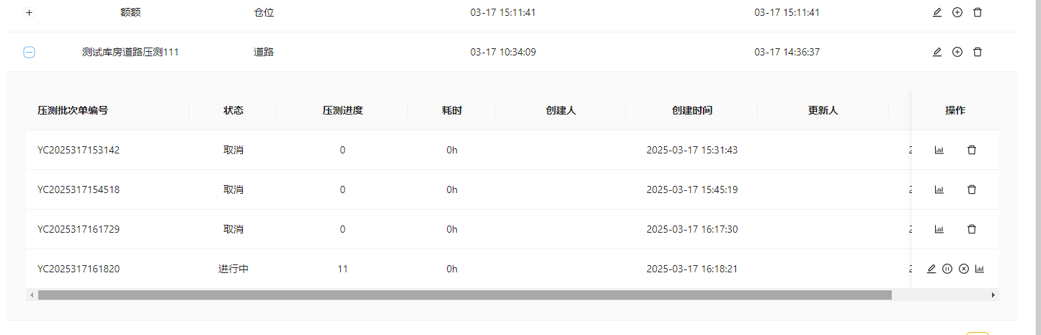The width and height of the screenshot is (1041, 335).
Task: Delete the 额额 row using trash icon
Action: [x=978, y=12]
